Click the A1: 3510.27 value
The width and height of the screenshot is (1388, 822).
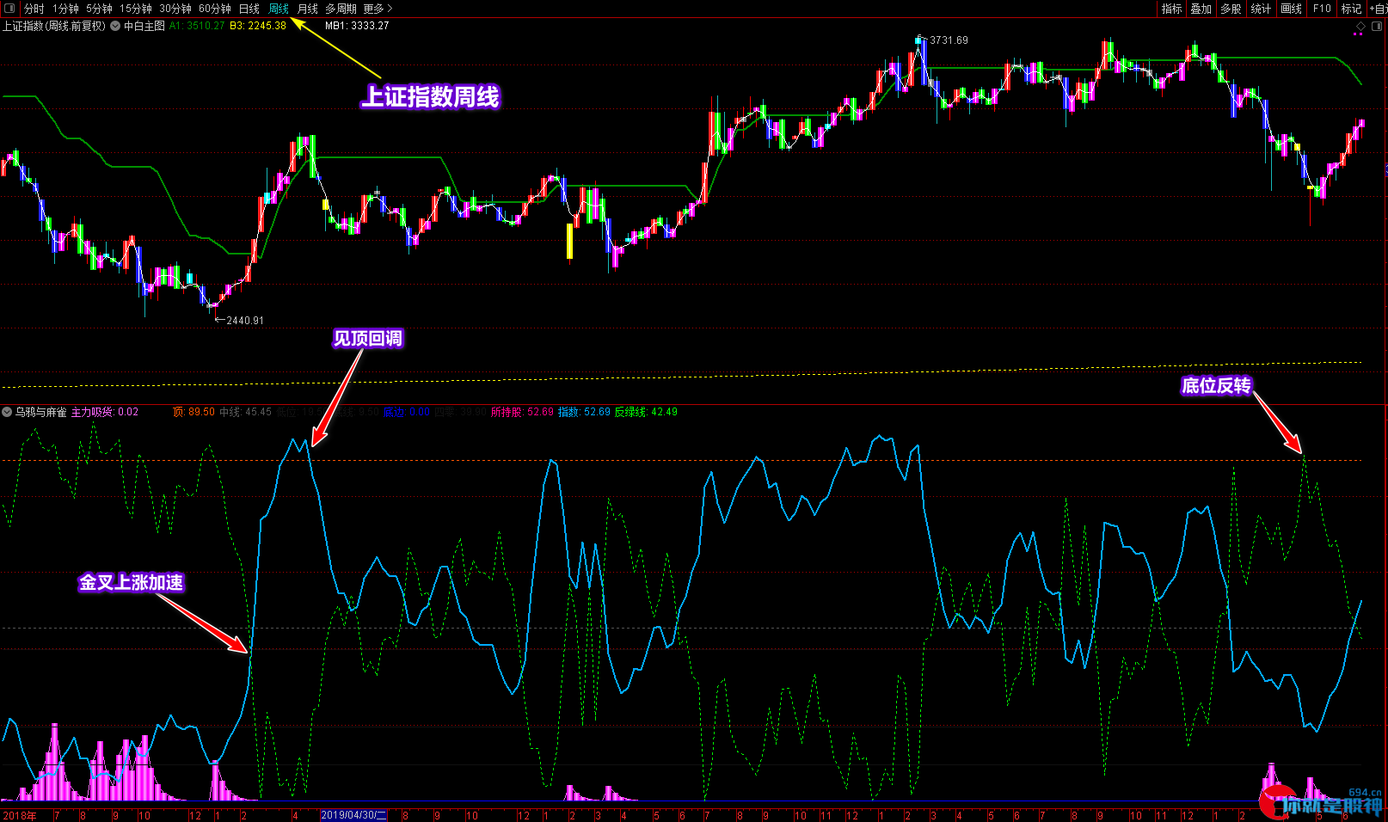(197, 26)
